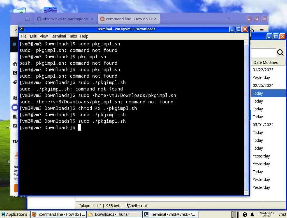Switch to Downloads - Thunar taskbar button

pos(114,214)
